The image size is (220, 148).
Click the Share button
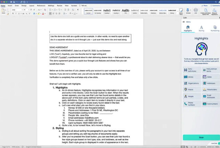(x=205, y=6)
